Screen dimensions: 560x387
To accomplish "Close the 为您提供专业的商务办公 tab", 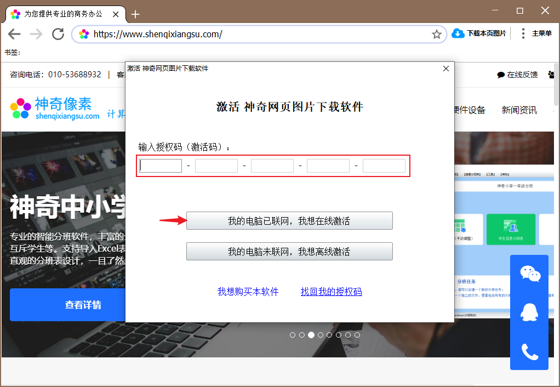I will [116, 14].
